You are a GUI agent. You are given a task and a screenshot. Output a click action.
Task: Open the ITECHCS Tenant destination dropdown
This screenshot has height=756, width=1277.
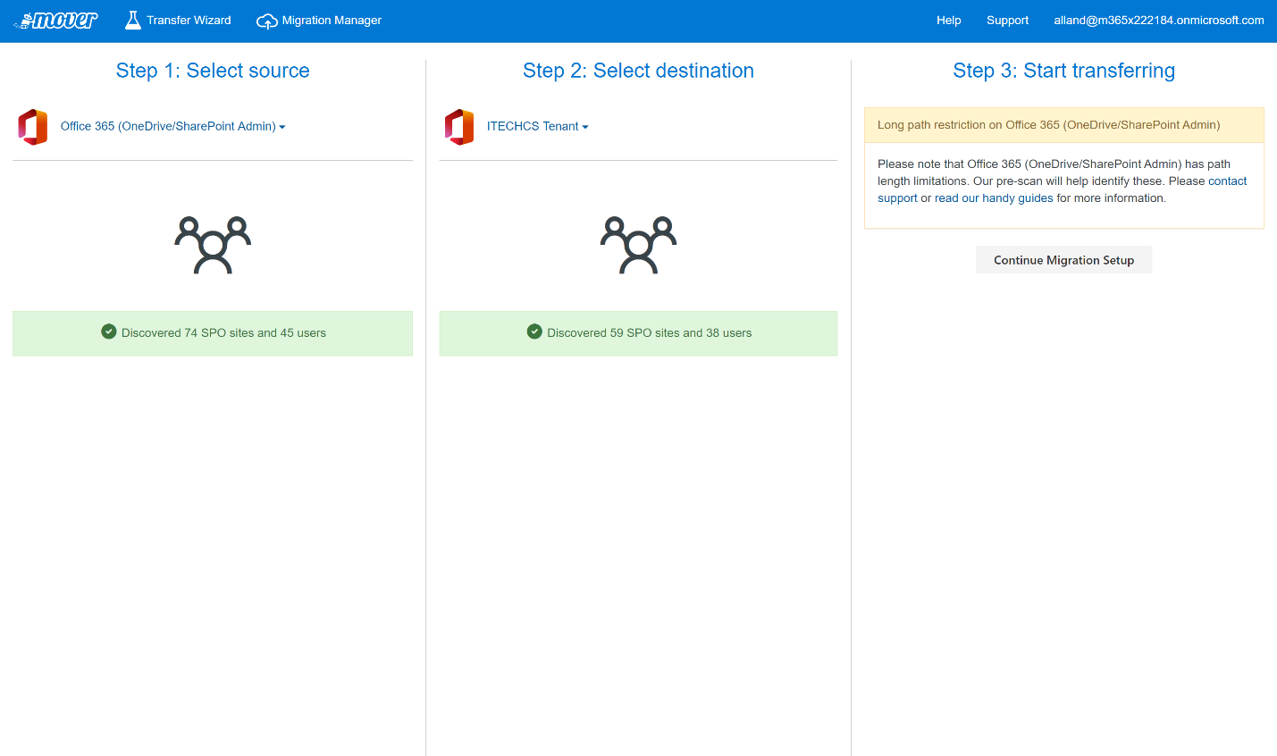[x=537, y=127]
